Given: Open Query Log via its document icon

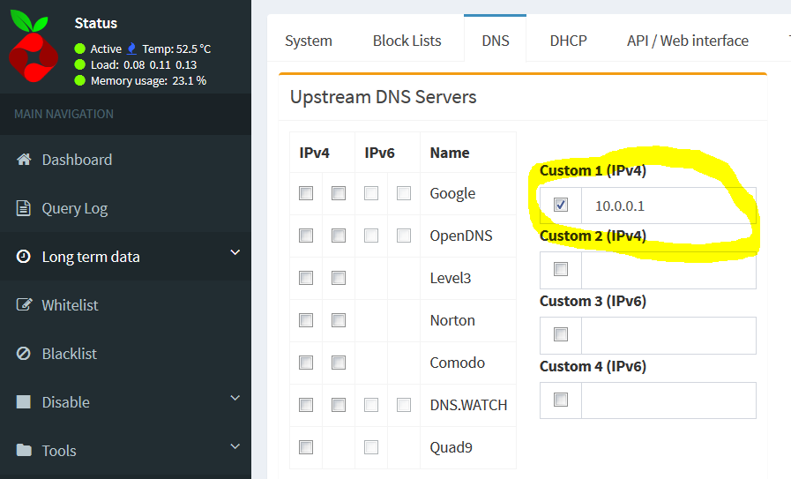Looking at the screenshot, I should click(x=23, y=208).
